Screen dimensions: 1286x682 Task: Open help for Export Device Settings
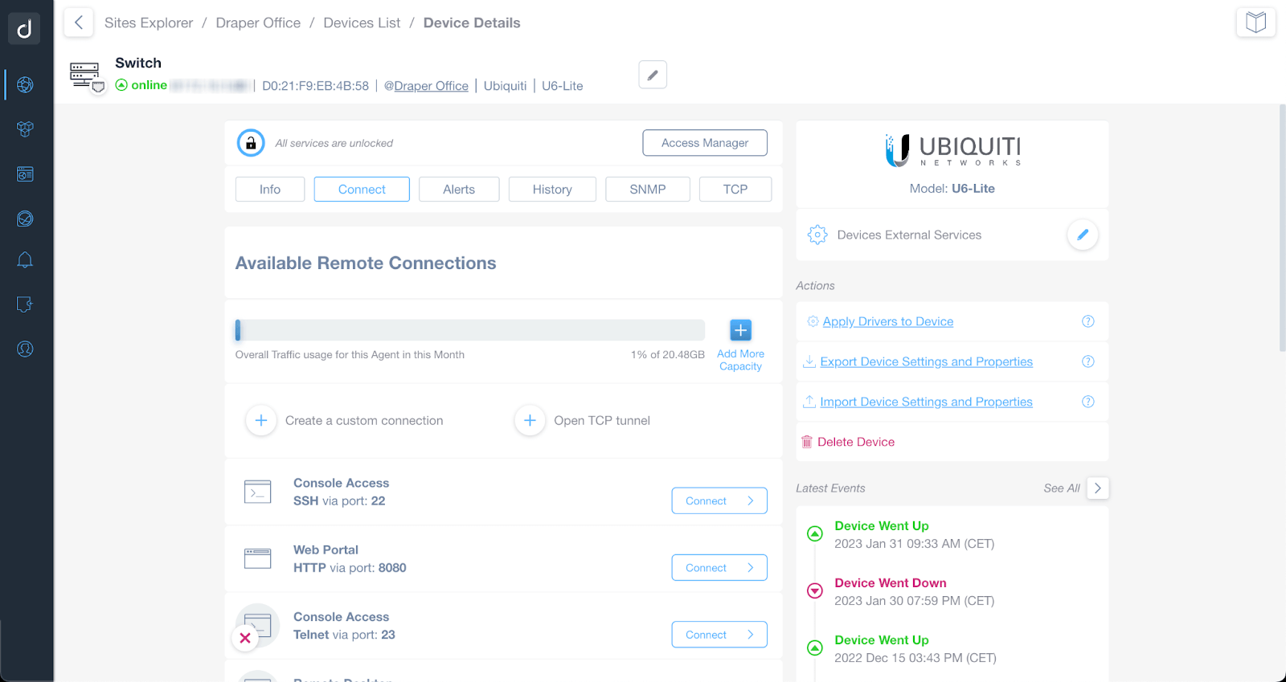(1087, 361)
